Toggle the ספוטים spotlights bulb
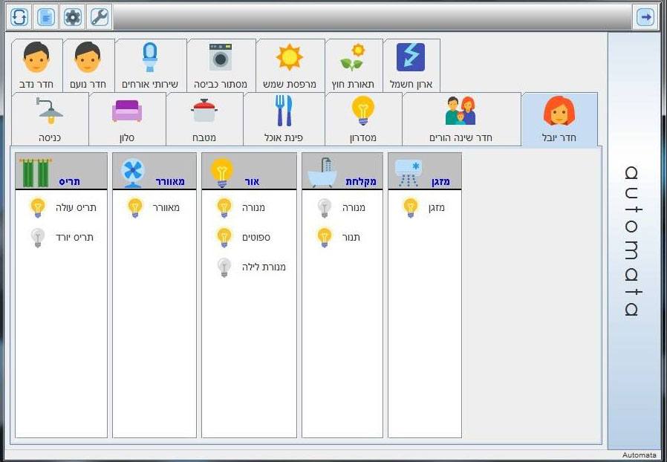This screenshot has width=667, height=462. click(224, 238)
